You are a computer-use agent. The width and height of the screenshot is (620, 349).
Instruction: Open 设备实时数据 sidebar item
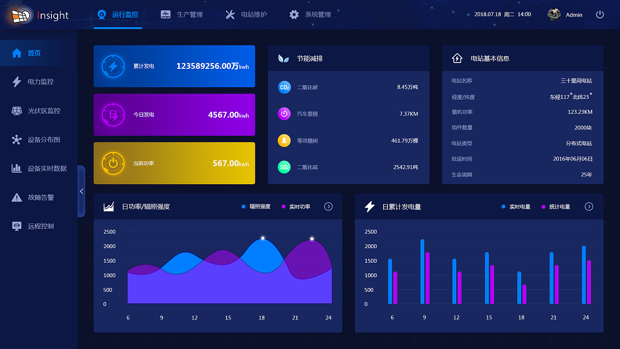point(39,168)
